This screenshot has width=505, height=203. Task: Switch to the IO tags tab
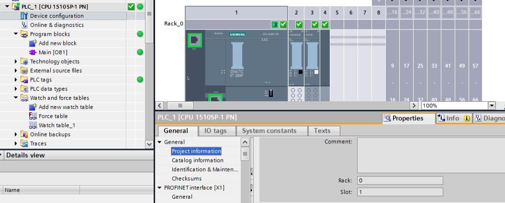[x=215, y=130]
